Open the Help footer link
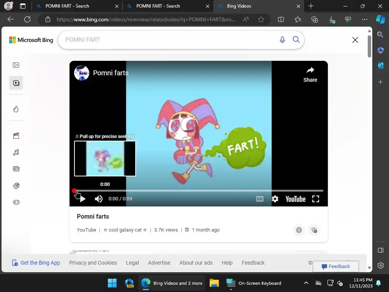Viewport: 389px width, 292px height. 227,263
